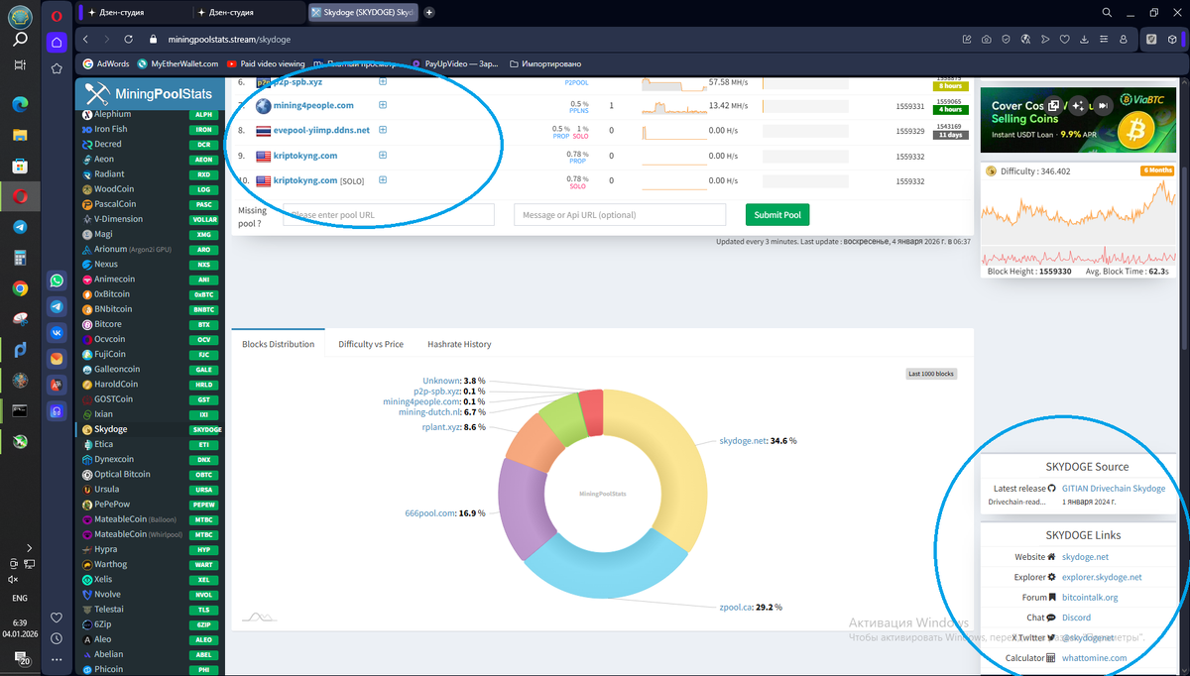Open WhatsApp from the Opera sidebar
This screenshot has width=1190, height=676.
click(57, 281)
